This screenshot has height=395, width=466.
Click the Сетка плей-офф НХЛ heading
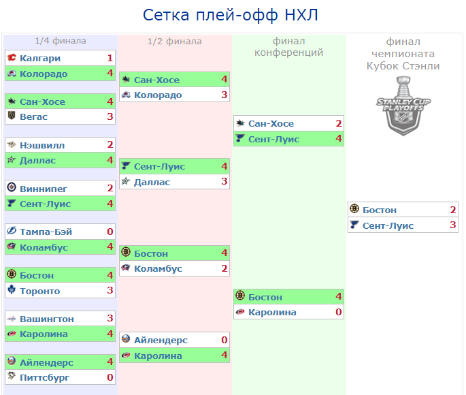[x=231, y=15]
